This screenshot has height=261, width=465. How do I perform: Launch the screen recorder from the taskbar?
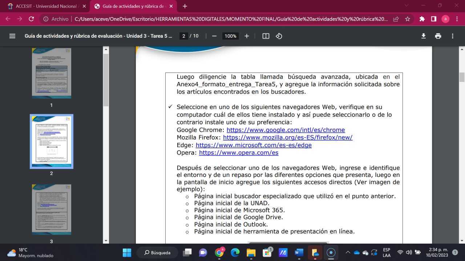tap(330, 253)
